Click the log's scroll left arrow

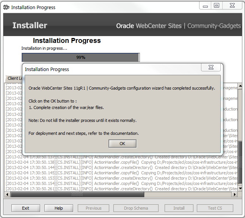pyautogui.click(x=7, y=194)
